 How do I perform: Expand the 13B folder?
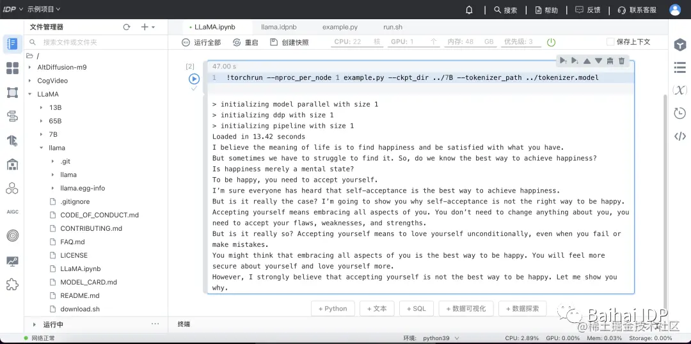pyautogui.click(x=41, y=107)
